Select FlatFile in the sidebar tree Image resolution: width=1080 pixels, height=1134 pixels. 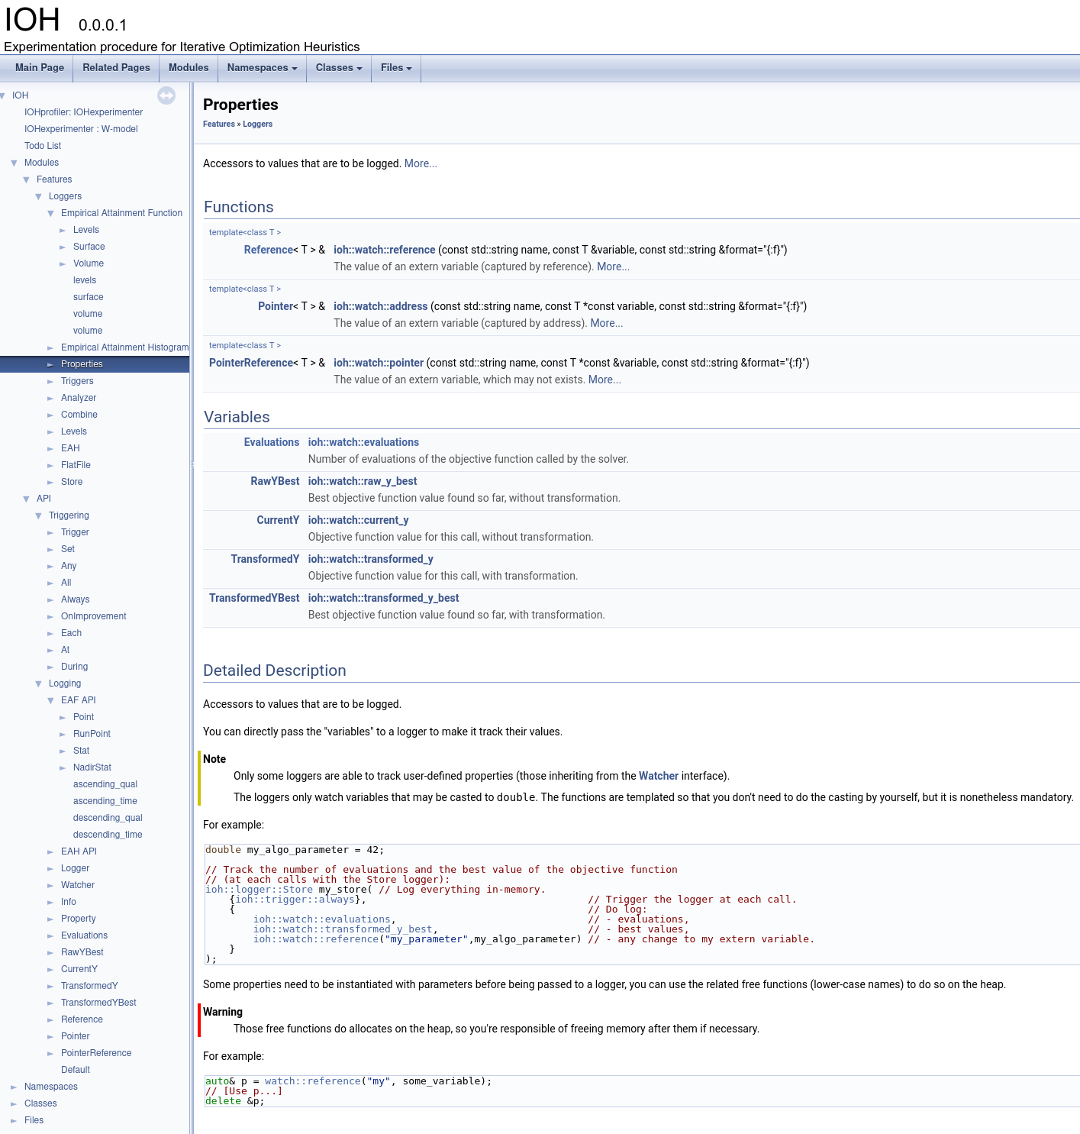[76, 465]
